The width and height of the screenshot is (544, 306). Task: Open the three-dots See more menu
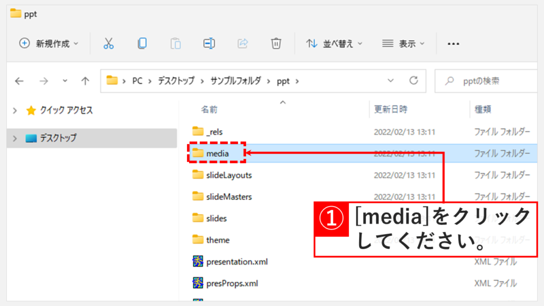[453, 44]
